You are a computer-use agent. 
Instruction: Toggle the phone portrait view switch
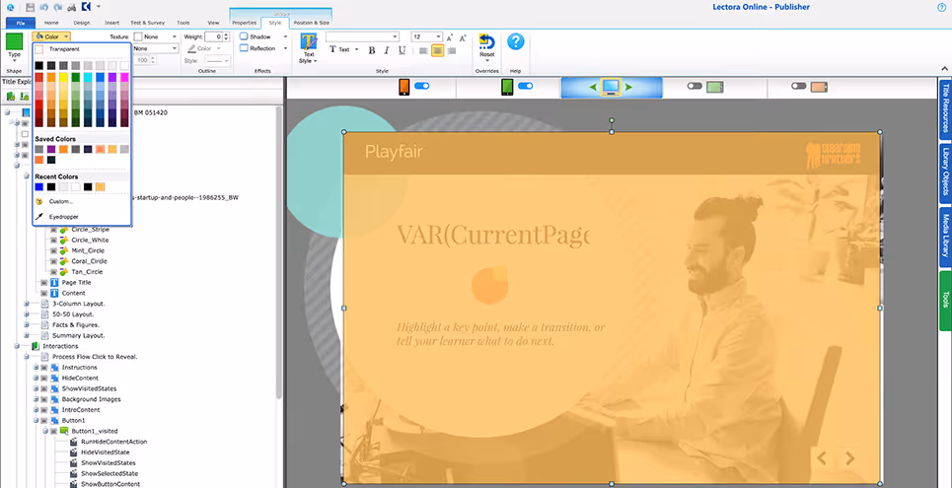pyautogui.click(x=421, y=86)
